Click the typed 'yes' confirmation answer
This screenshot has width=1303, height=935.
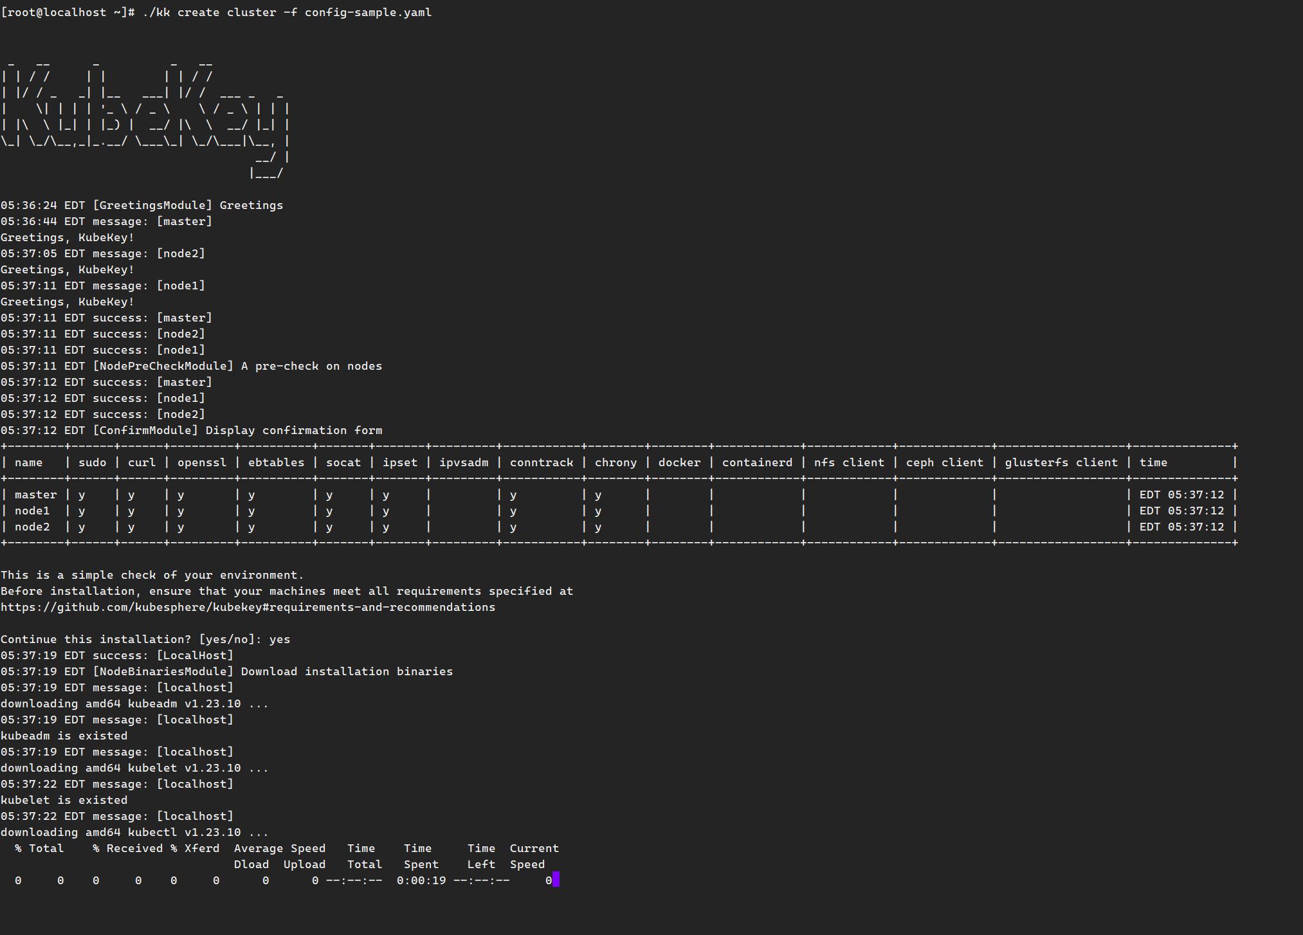pyautogui.click(x=280, y=639)
